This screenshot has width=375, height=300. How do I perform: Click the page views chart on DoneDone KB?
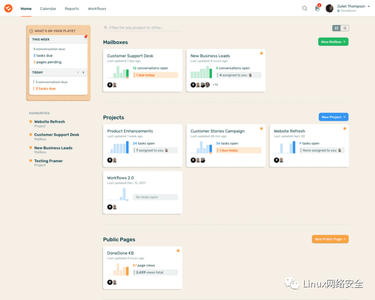(118, 269)
